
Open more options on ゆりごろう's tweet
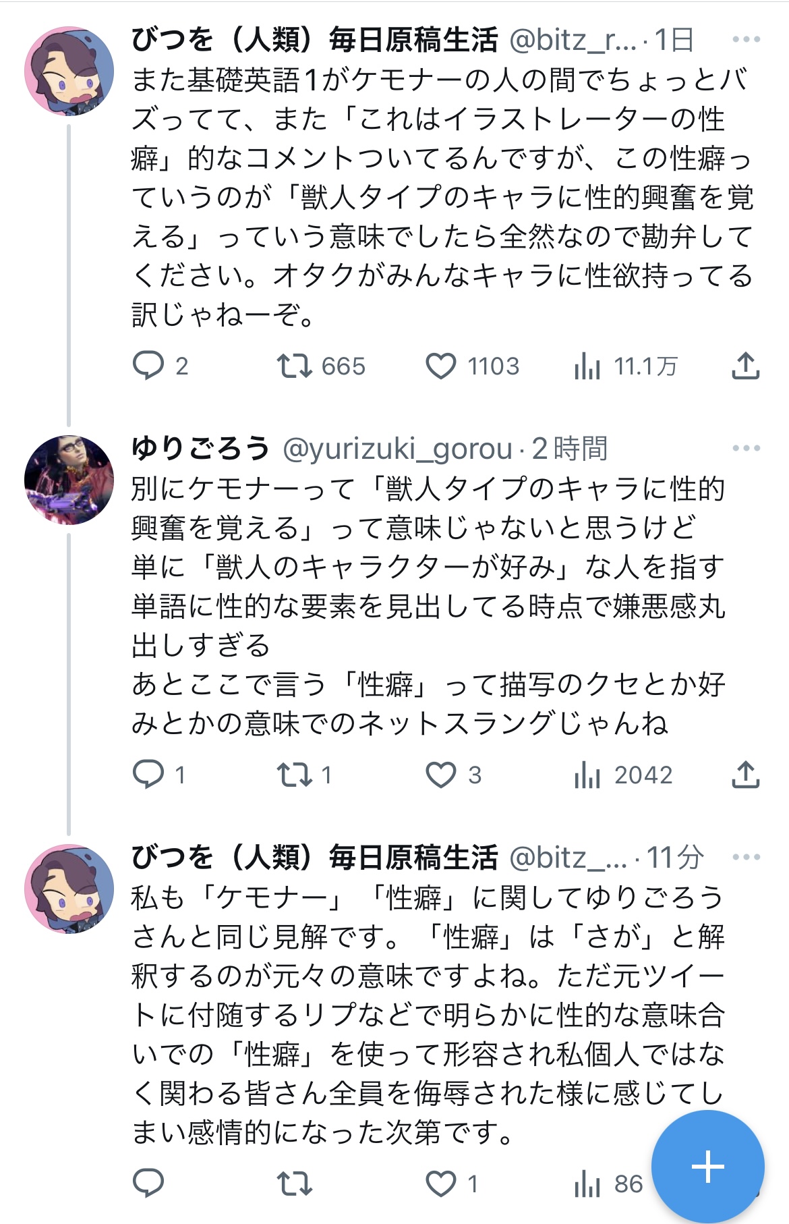[746, 448]
